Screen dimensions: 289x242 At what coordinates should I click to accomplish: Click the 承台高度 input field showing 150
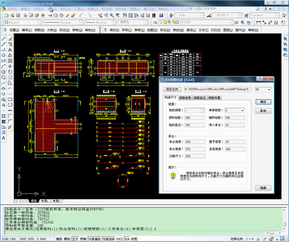point(195,142)
